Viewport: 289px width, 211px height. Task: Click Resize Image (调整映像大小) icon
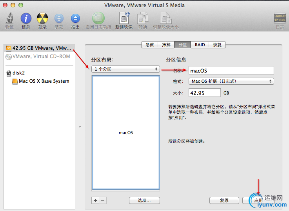tap(165, 18)
